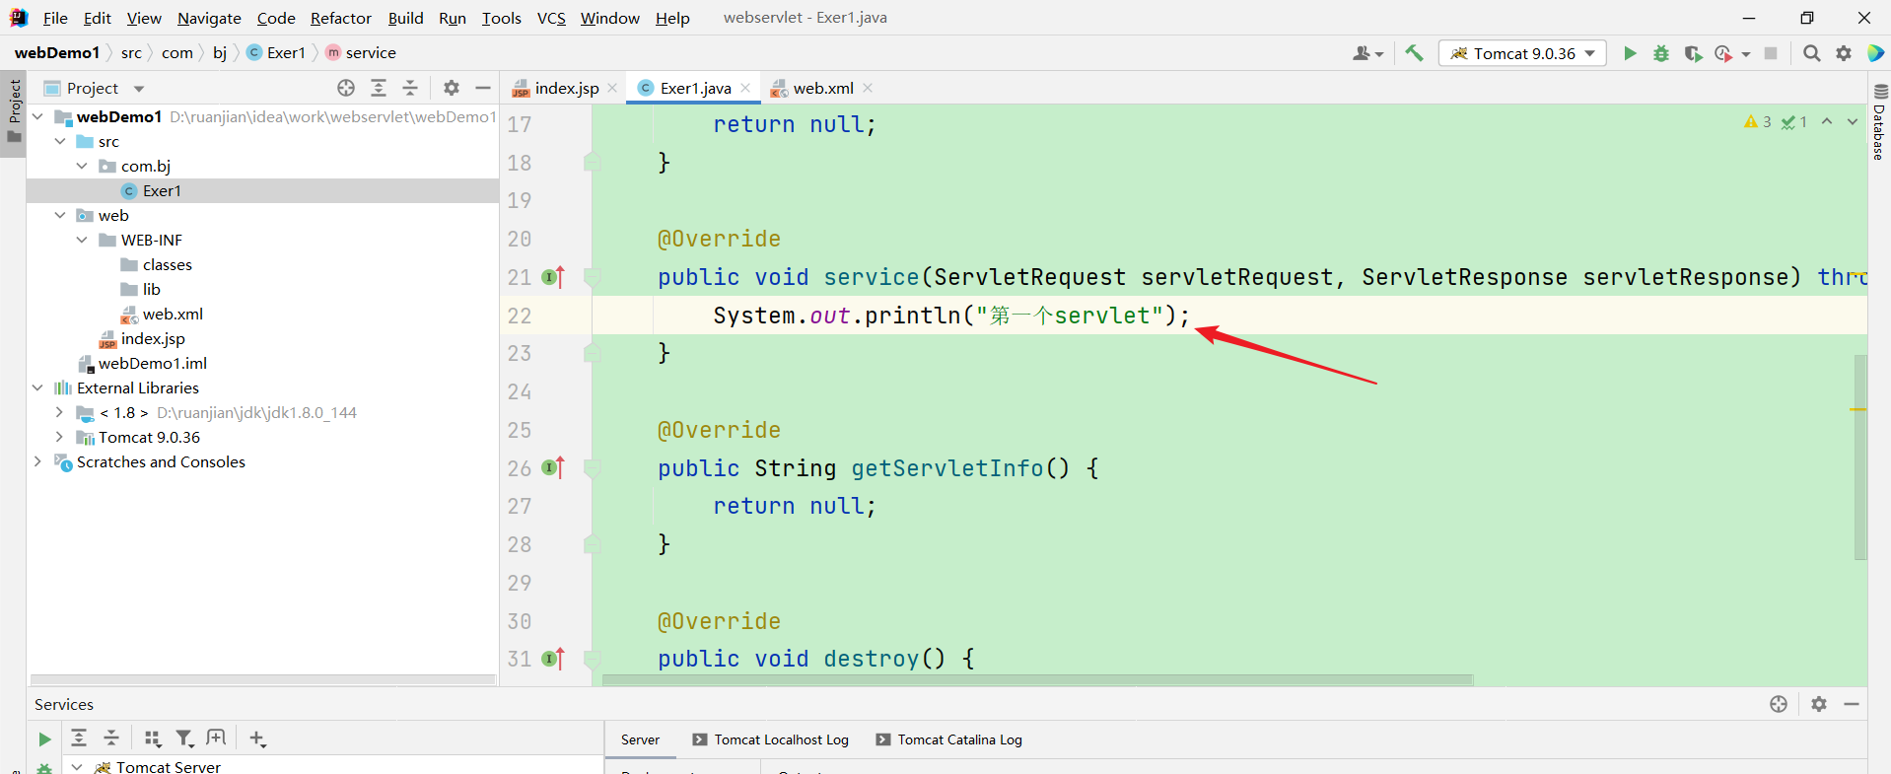The width and height of the screenshot is (1891, 774).
Task: Click the Build project hammer icon
Action: tap(1414, 53)
